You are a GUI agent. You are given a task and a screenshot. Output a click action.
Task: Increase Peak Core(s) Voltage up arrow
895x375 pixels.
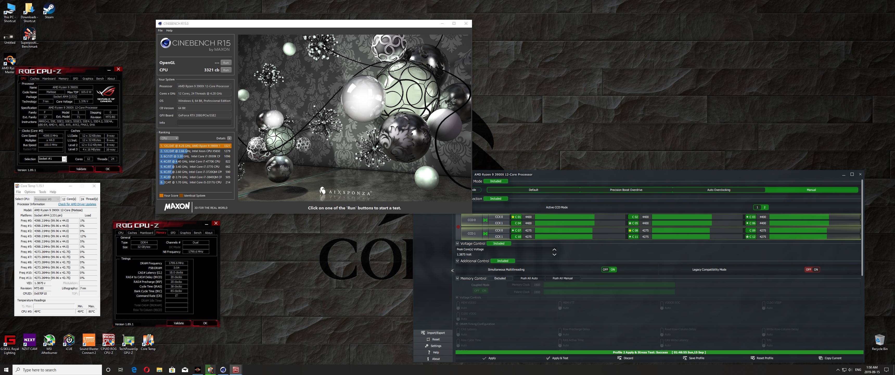click(x=554, y=249)
